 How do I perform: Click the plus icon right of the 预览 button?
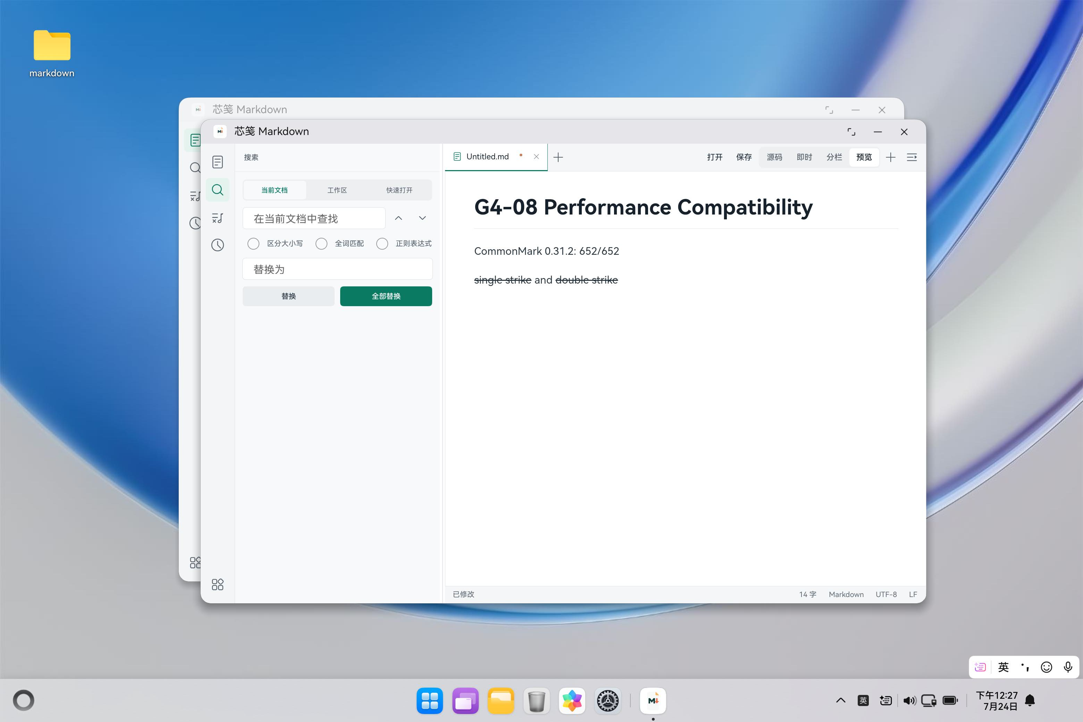pos(891,158)
